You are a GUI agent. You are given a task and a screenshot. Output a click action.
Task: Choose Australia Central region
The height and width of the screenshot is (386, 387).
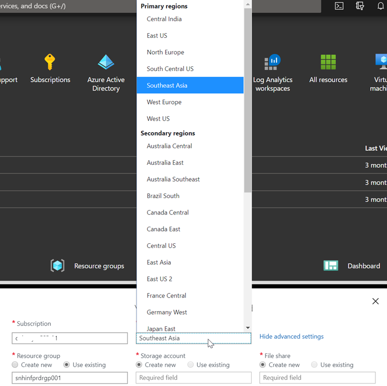coord(190,146)
